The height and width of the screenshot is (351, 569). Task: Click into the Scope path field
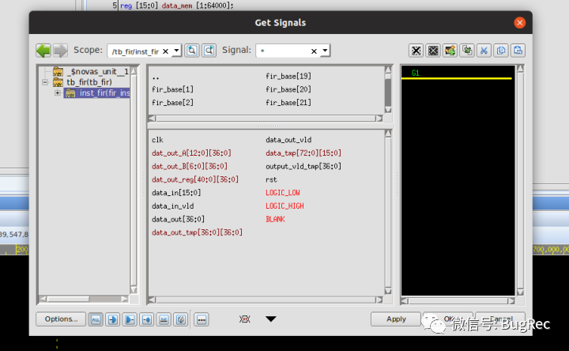pyautogui.click(x=135, y=51)
